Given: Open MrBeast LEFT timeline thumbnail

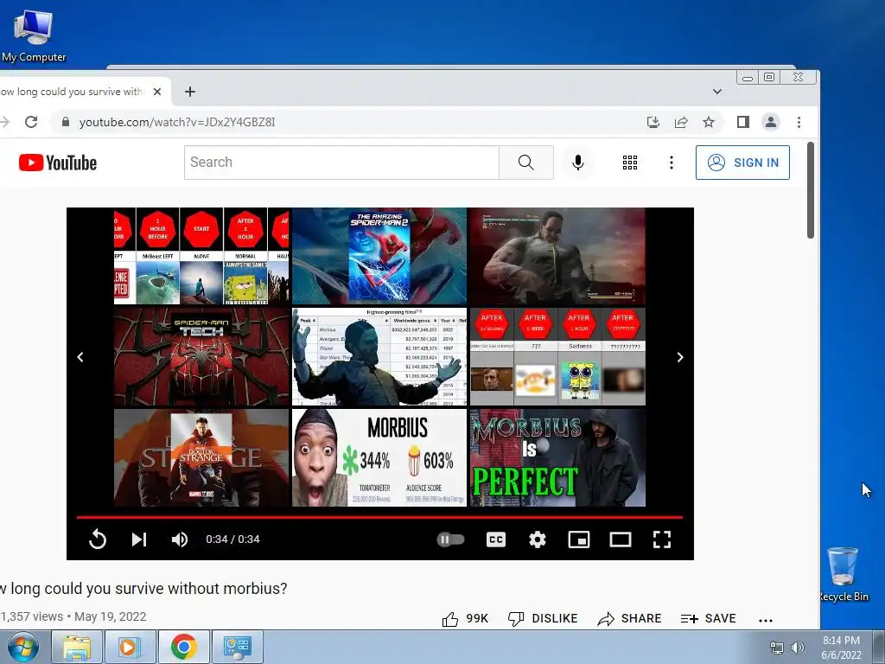Looking at the screenshot, I should coord(201,256).
